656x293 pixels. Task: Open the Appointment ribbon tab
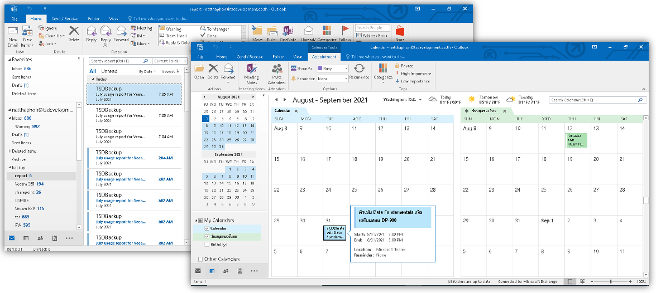pyautogui.click(x=324, y=57)
